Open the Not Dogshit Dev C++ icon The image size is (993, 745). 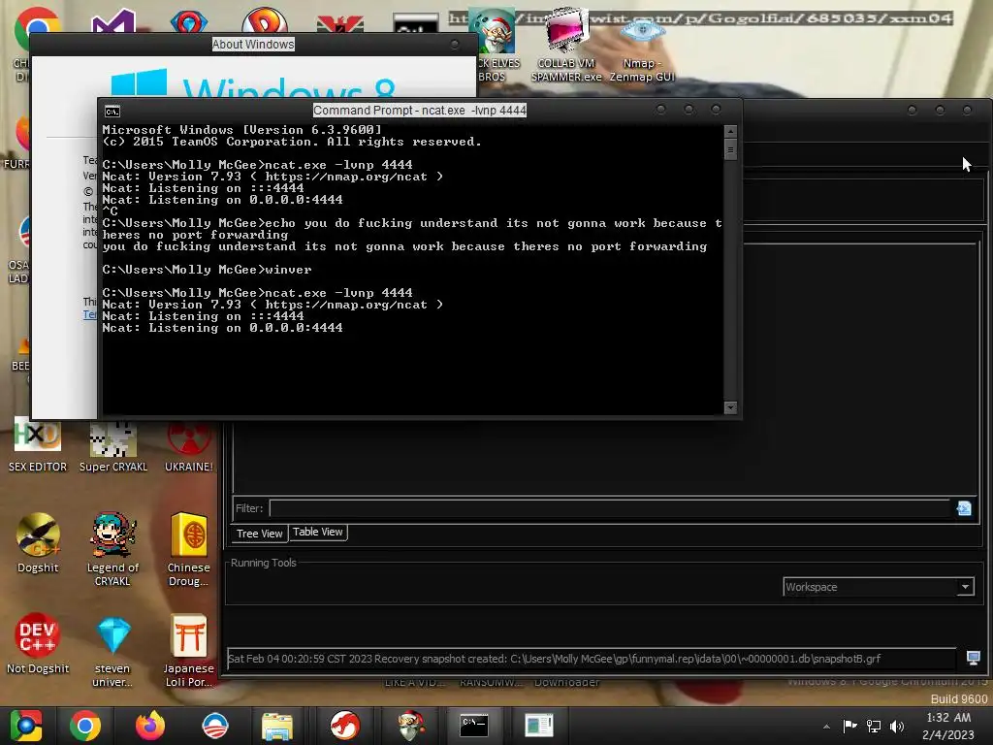38,643
